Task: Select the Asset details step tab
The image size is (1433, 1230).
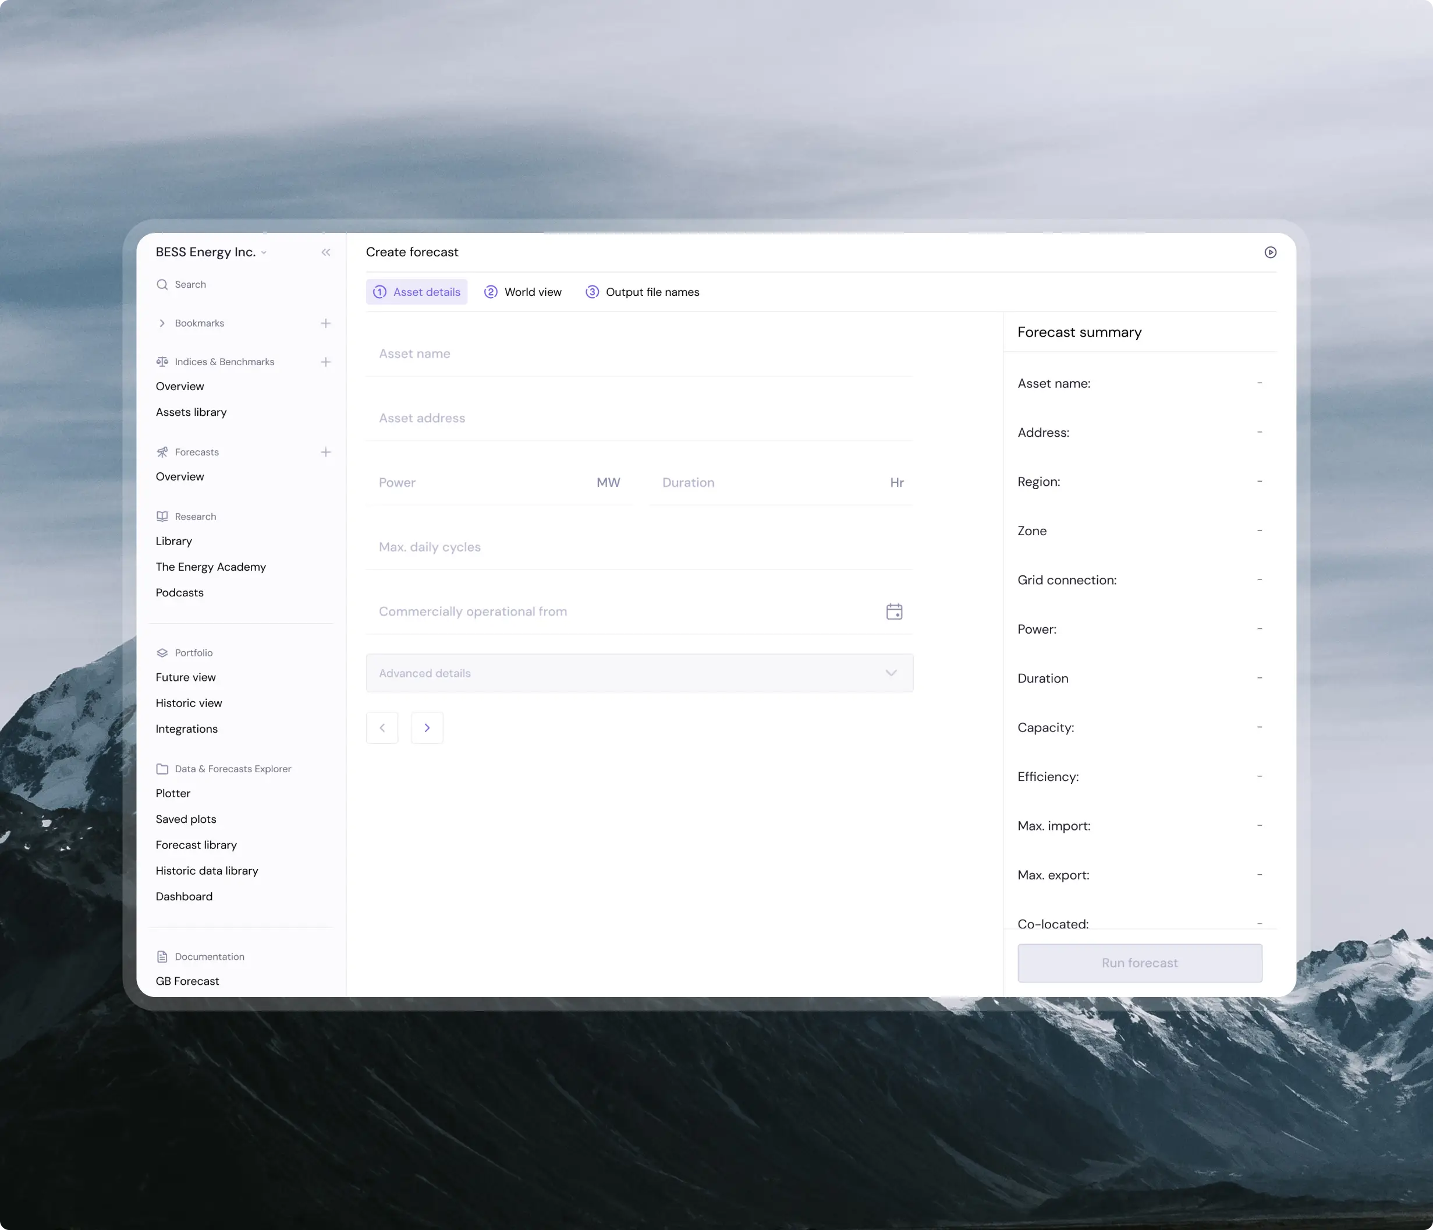Action: pos(417,292)
